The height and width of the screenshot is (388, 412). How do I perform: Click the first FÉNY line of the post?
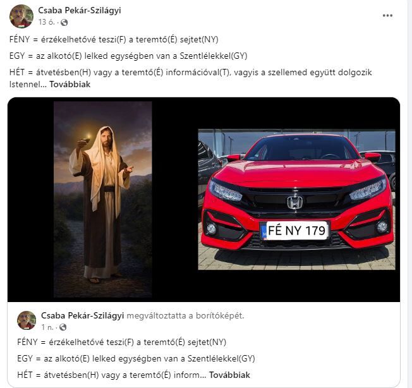(x=114, y=39)
